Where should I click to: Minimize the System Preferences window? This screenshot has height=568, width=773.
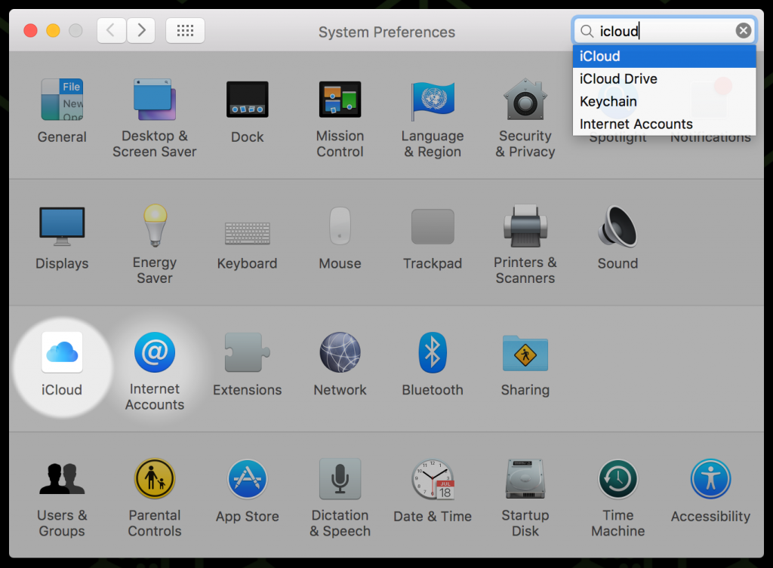[x=54, y=30]
